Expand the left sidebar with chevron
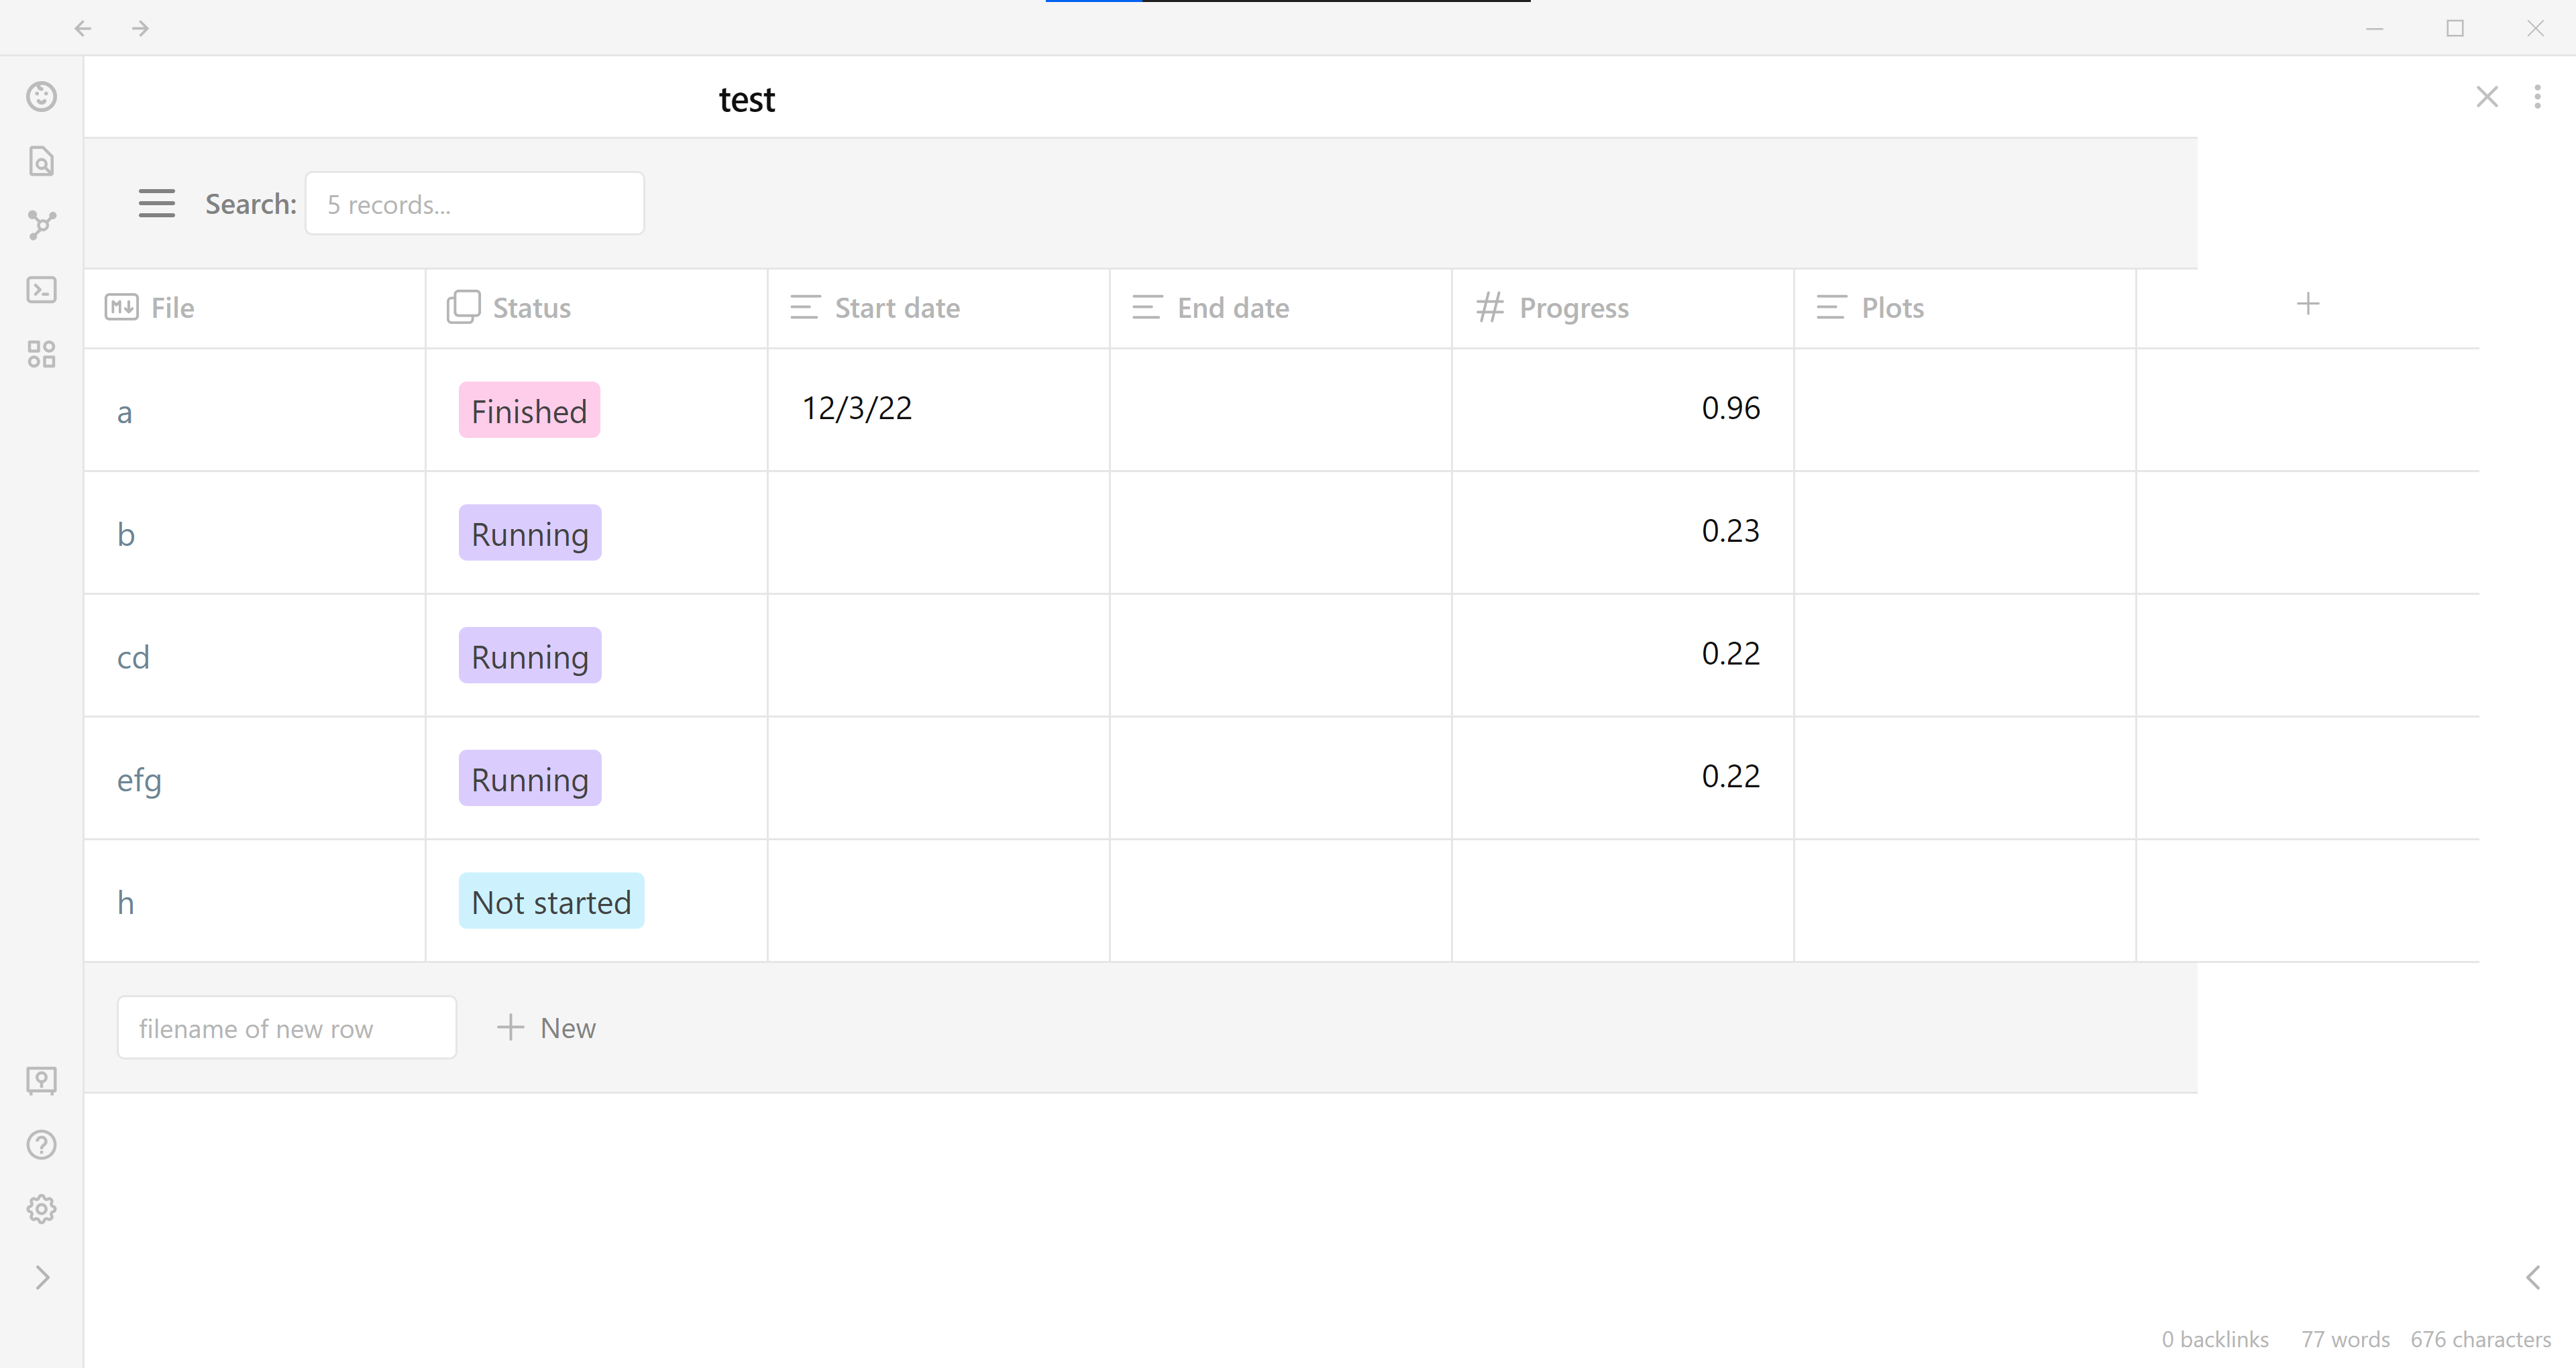The width and height of the screenshot is (2576, 1368). tap(41, 1277)
